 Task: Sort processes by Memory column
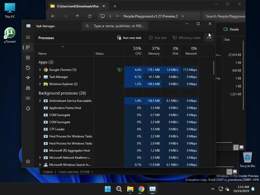click(x=152, y=51)
